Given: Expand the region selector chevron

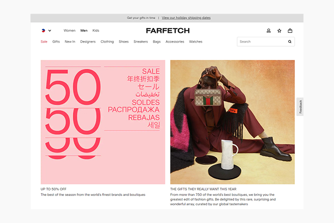Looking at the screenshot, I should (x=50, y=30).
